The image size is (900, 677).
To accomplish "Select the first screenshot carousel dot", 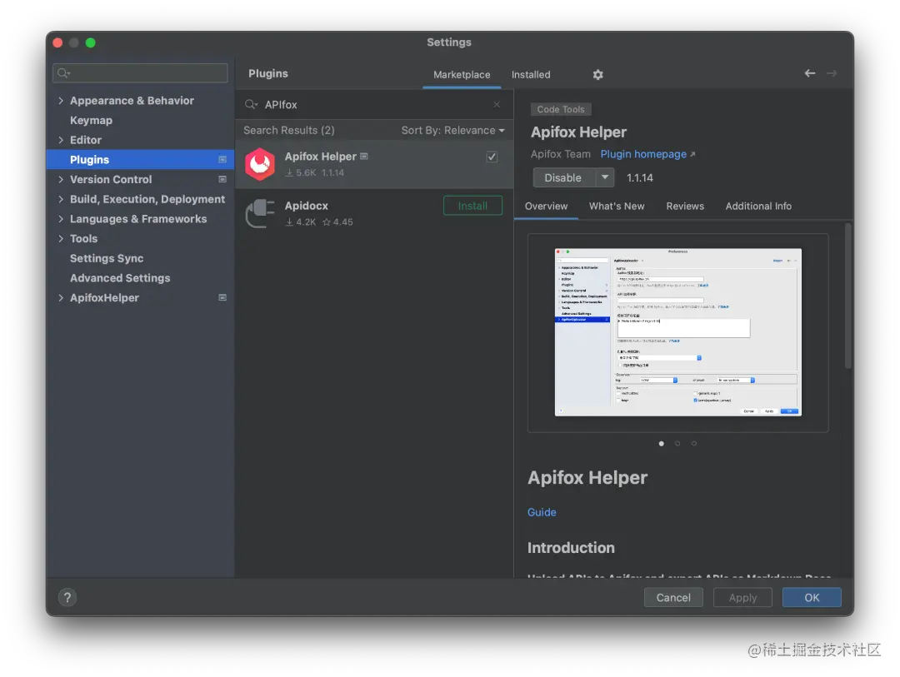I will pos(661,444).
